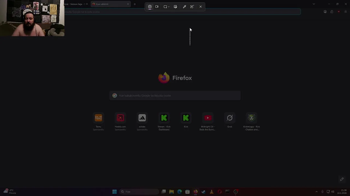Activate the text extractor tool
This screenshot has width=350, height=196.
point(192,7)
